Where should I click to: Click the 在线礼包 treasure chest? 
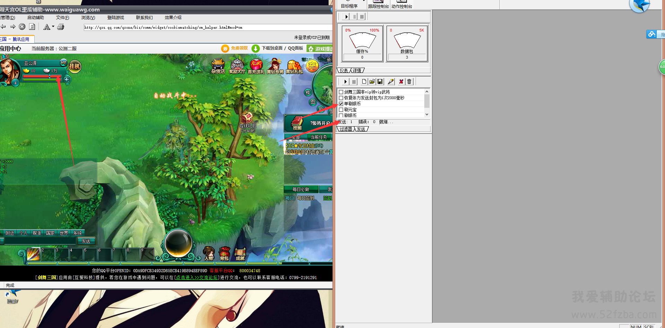point(247,118)
